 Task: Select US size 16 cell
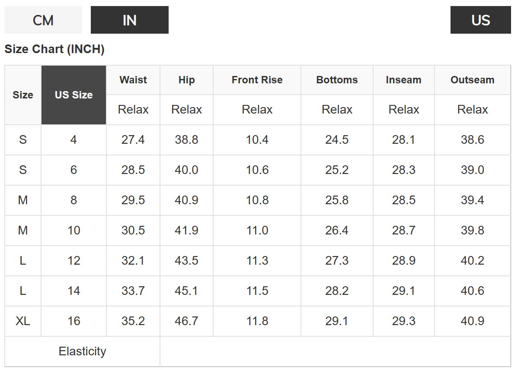(74, 321)
